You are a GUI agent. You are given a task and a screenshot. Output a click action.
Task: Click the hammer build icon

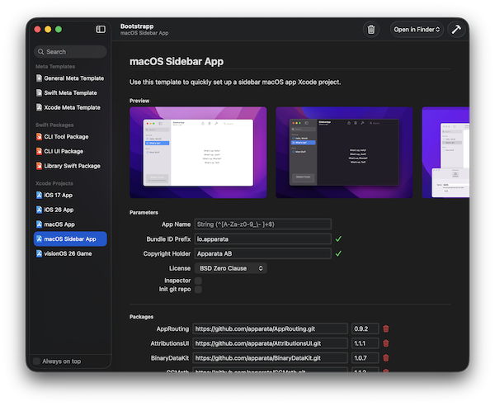[455, 30]
